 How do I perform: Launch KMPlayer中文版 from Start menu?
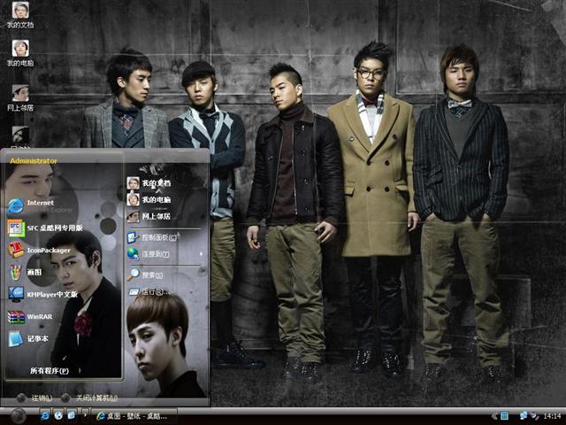tap(42, 294)
